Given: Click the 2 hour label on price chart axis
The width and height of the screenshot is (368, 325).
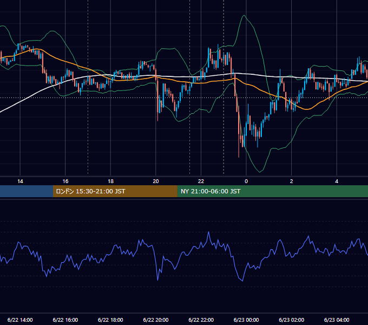Looking at the screenshot, I should point(291,181).
